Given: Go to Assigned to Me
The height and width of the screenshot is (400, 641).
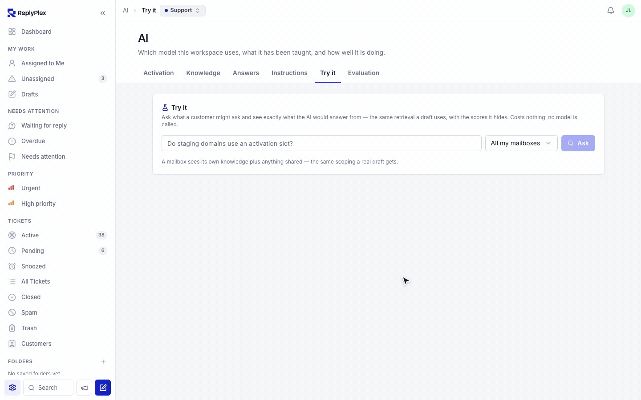Looking at the screenshot, I should 58,63.
